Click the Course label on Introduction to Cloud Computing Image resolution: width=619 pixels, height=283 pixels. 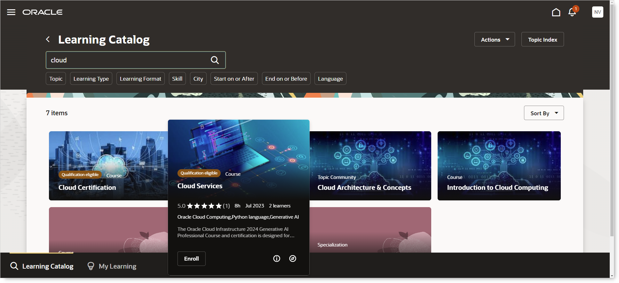coord(455,177)
